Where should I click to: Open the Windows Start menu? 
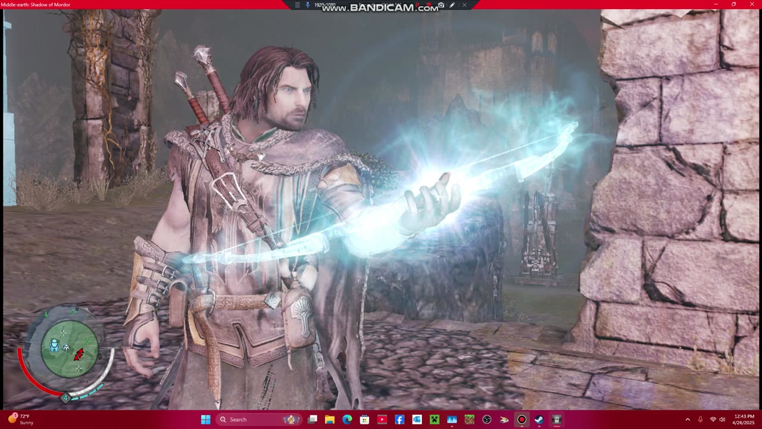click(x=205, y=419)
